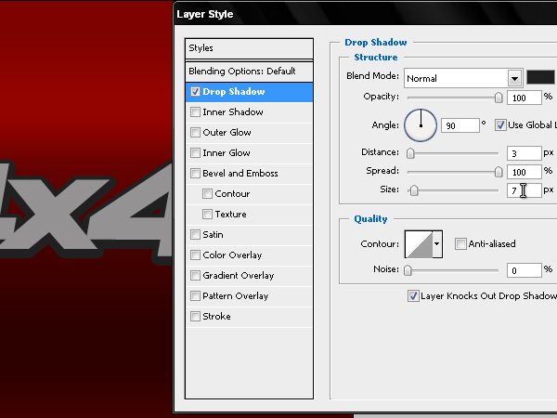Expand the Contour picker dropdown arrow
This screenshot has width=557, height=418.
tap(437, 243)
